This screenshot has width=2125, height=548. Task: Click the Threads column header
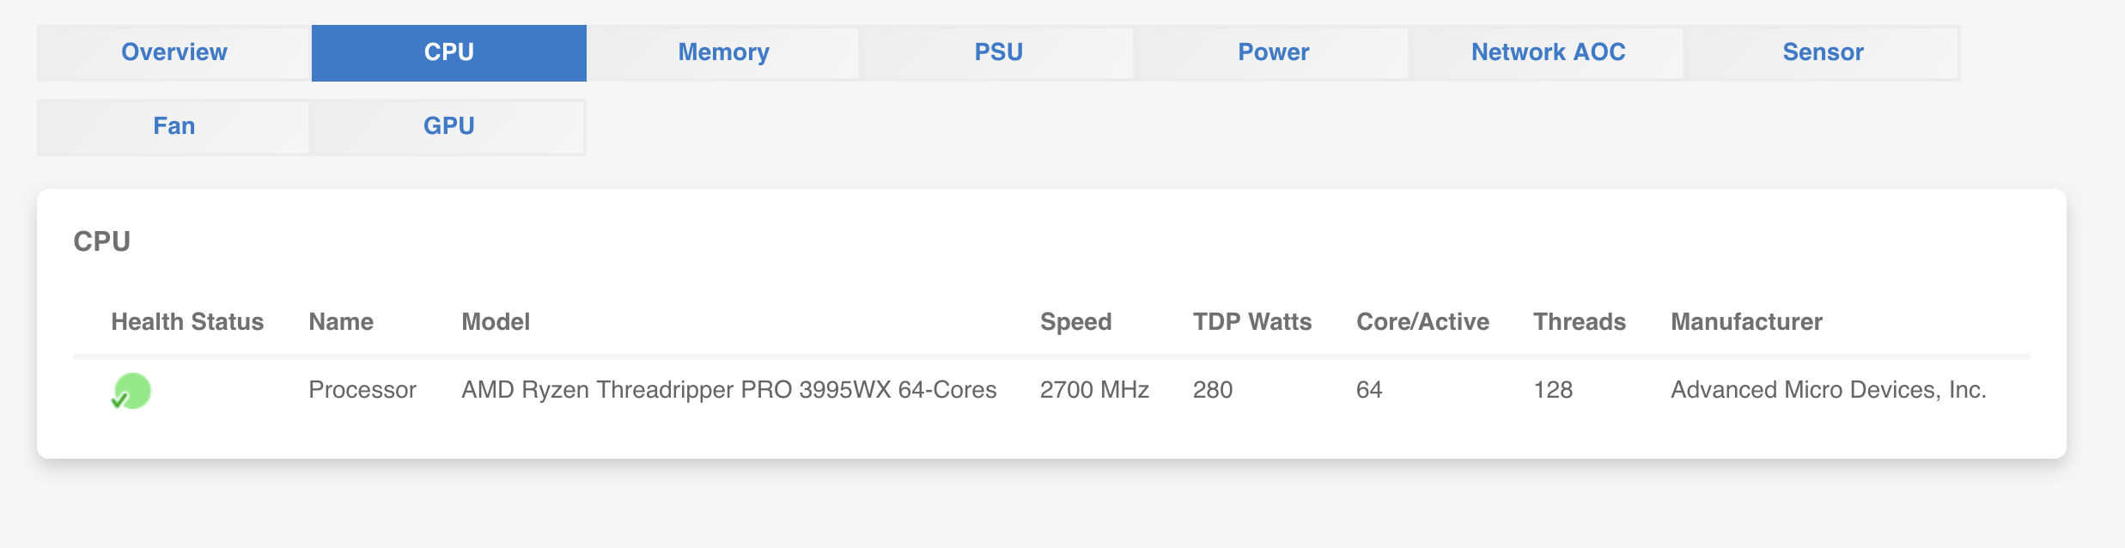pyautogui.click(x=1580, y=322)
